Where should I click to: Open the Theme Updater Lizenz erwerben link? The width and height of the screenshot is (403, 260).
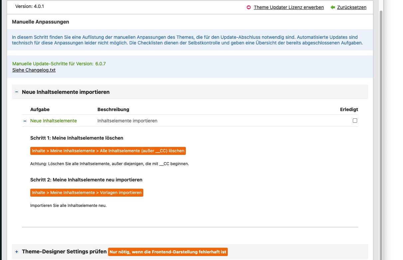point(289,7)
